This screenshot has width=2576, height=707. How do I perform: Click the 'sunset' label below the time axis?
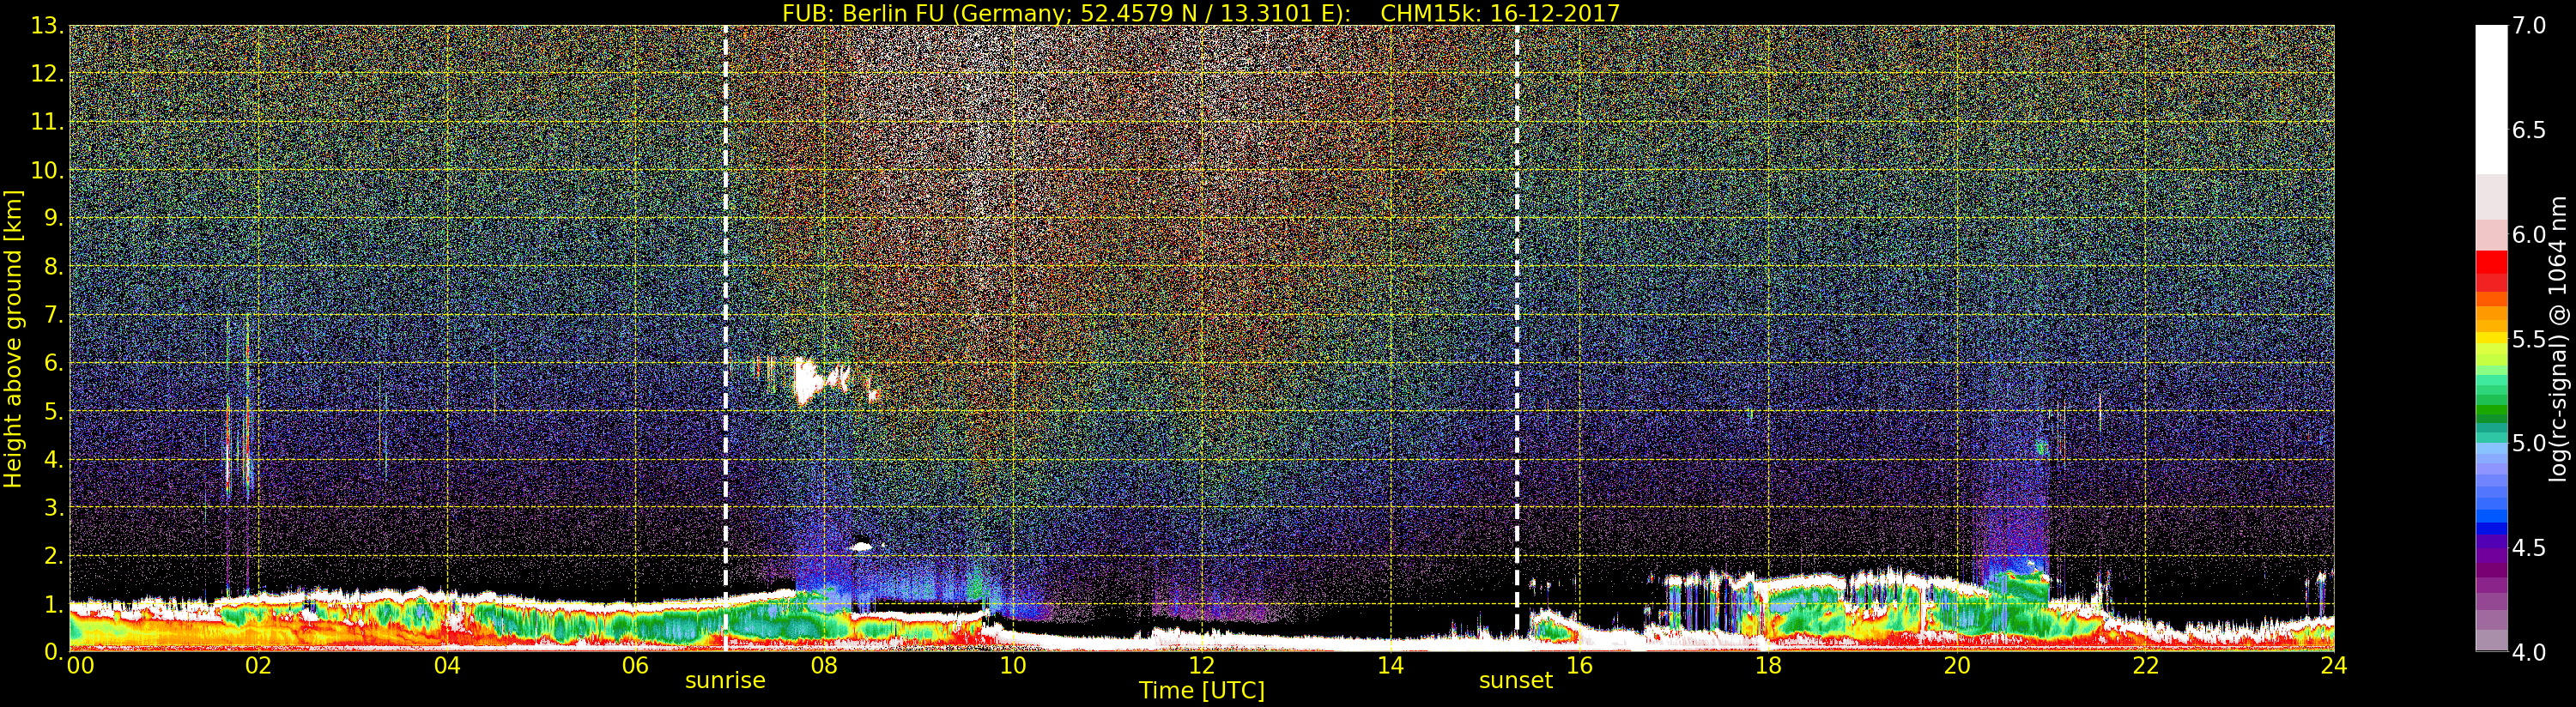tap(1516, 681)
